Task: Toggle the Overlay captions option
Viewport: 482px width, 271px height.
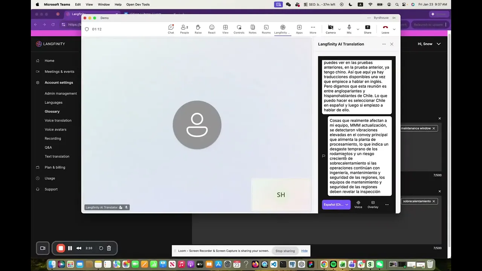Action: point(373,205)
